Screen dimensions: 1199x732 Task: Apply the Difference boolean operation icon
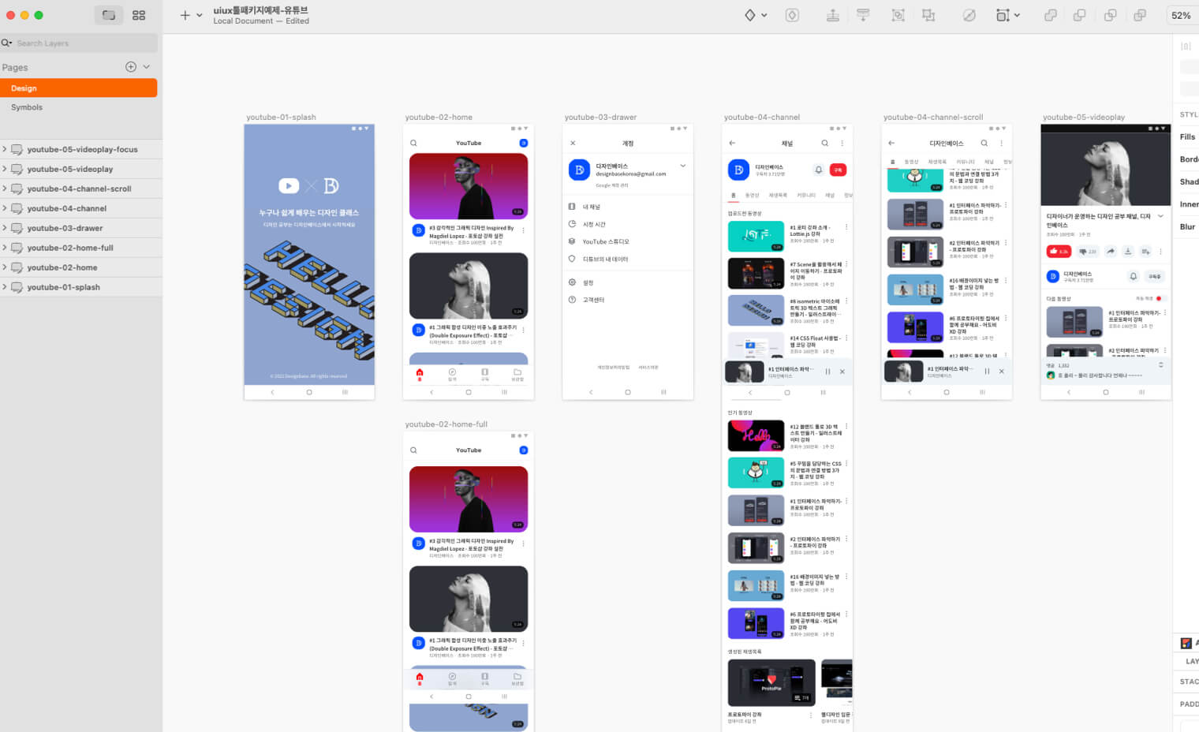[x=1140, y=15]
